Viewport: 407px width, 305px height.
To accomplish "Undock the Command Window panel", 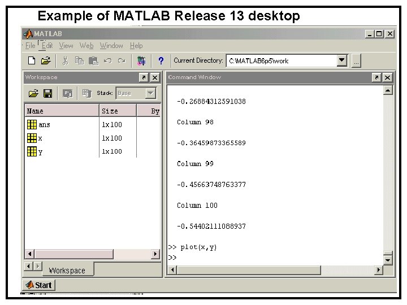I will [x=376, y=77].
